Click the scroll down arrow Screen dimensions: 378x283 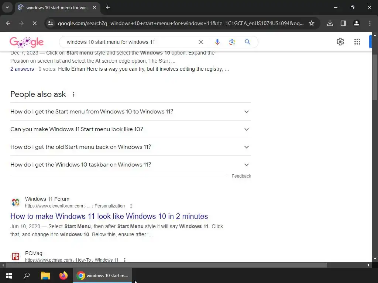tap(375, 259)
